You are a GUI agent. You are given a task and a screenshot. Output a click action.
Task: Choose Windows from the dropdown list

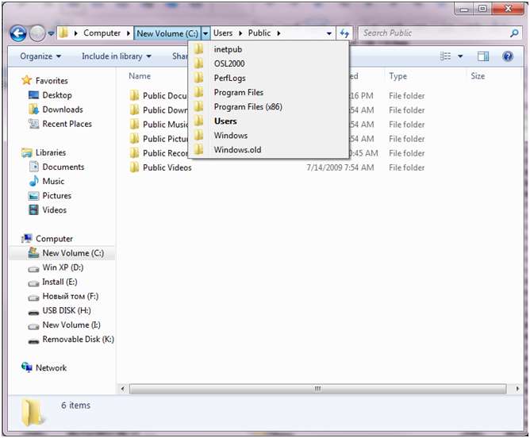coord(268,136)
